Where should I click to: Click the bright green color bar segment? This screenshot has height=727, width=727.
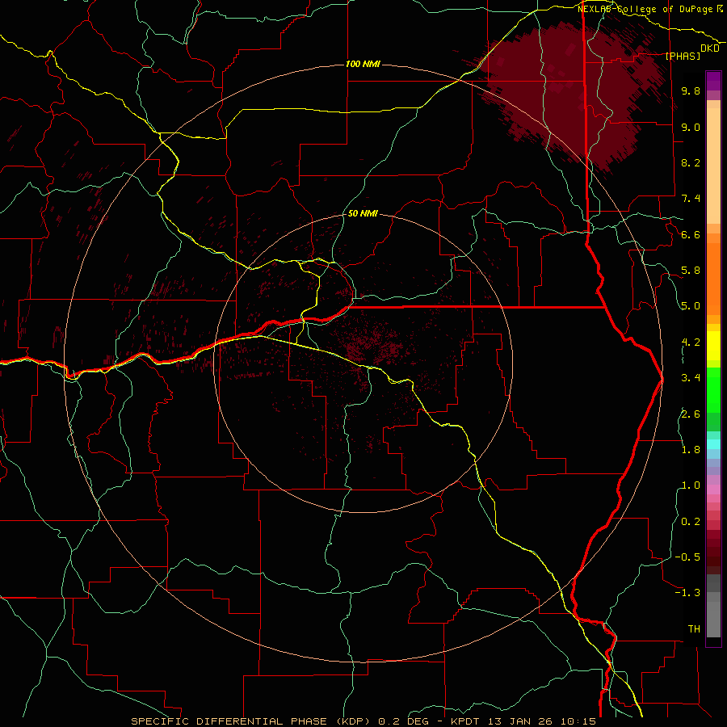[x=713, y=389]
